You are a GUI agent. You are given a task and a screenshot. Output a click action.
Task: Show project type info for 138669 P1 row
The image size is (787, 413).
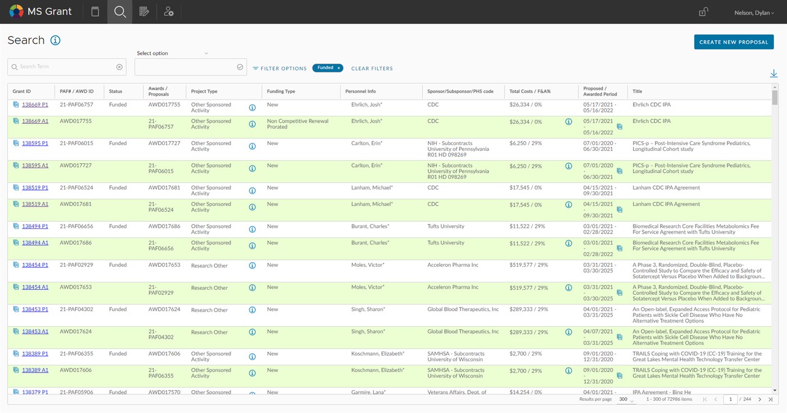[252, 107]
